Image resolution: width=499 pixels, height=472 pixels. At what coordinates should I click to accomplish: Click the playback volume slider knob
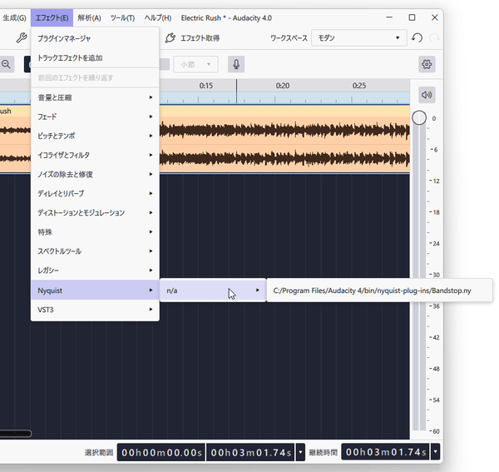pos(419,118)
